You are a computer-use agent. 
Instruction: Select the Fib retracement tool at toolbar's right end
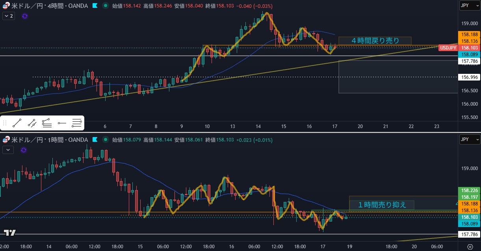coord(77,123)
